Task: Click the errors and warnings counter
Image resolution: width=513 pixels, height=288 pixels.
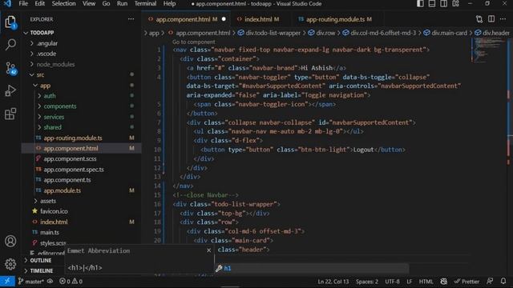Action: click(71, 281)
